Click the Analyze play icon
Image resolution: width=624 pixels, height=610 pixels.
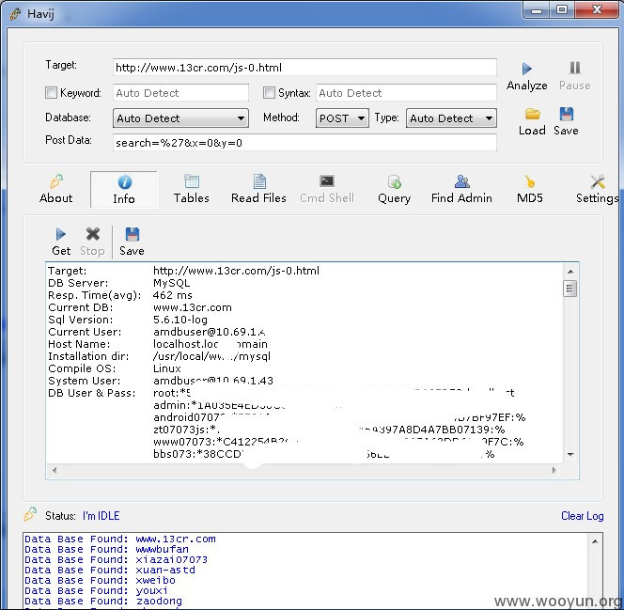coord(527,69)
